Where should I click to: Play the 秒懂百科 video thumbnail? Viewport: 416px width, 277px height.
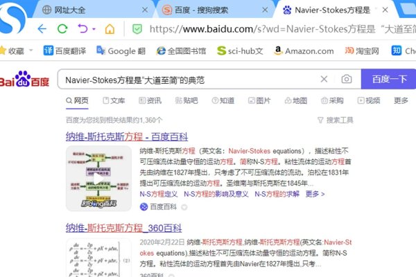tap(98, 179)
